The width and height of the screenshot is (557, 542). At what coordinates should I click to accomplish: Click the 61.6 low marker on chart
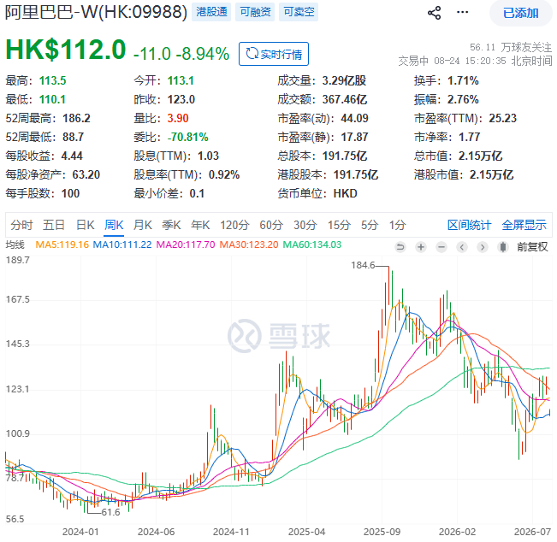(111, 512)
